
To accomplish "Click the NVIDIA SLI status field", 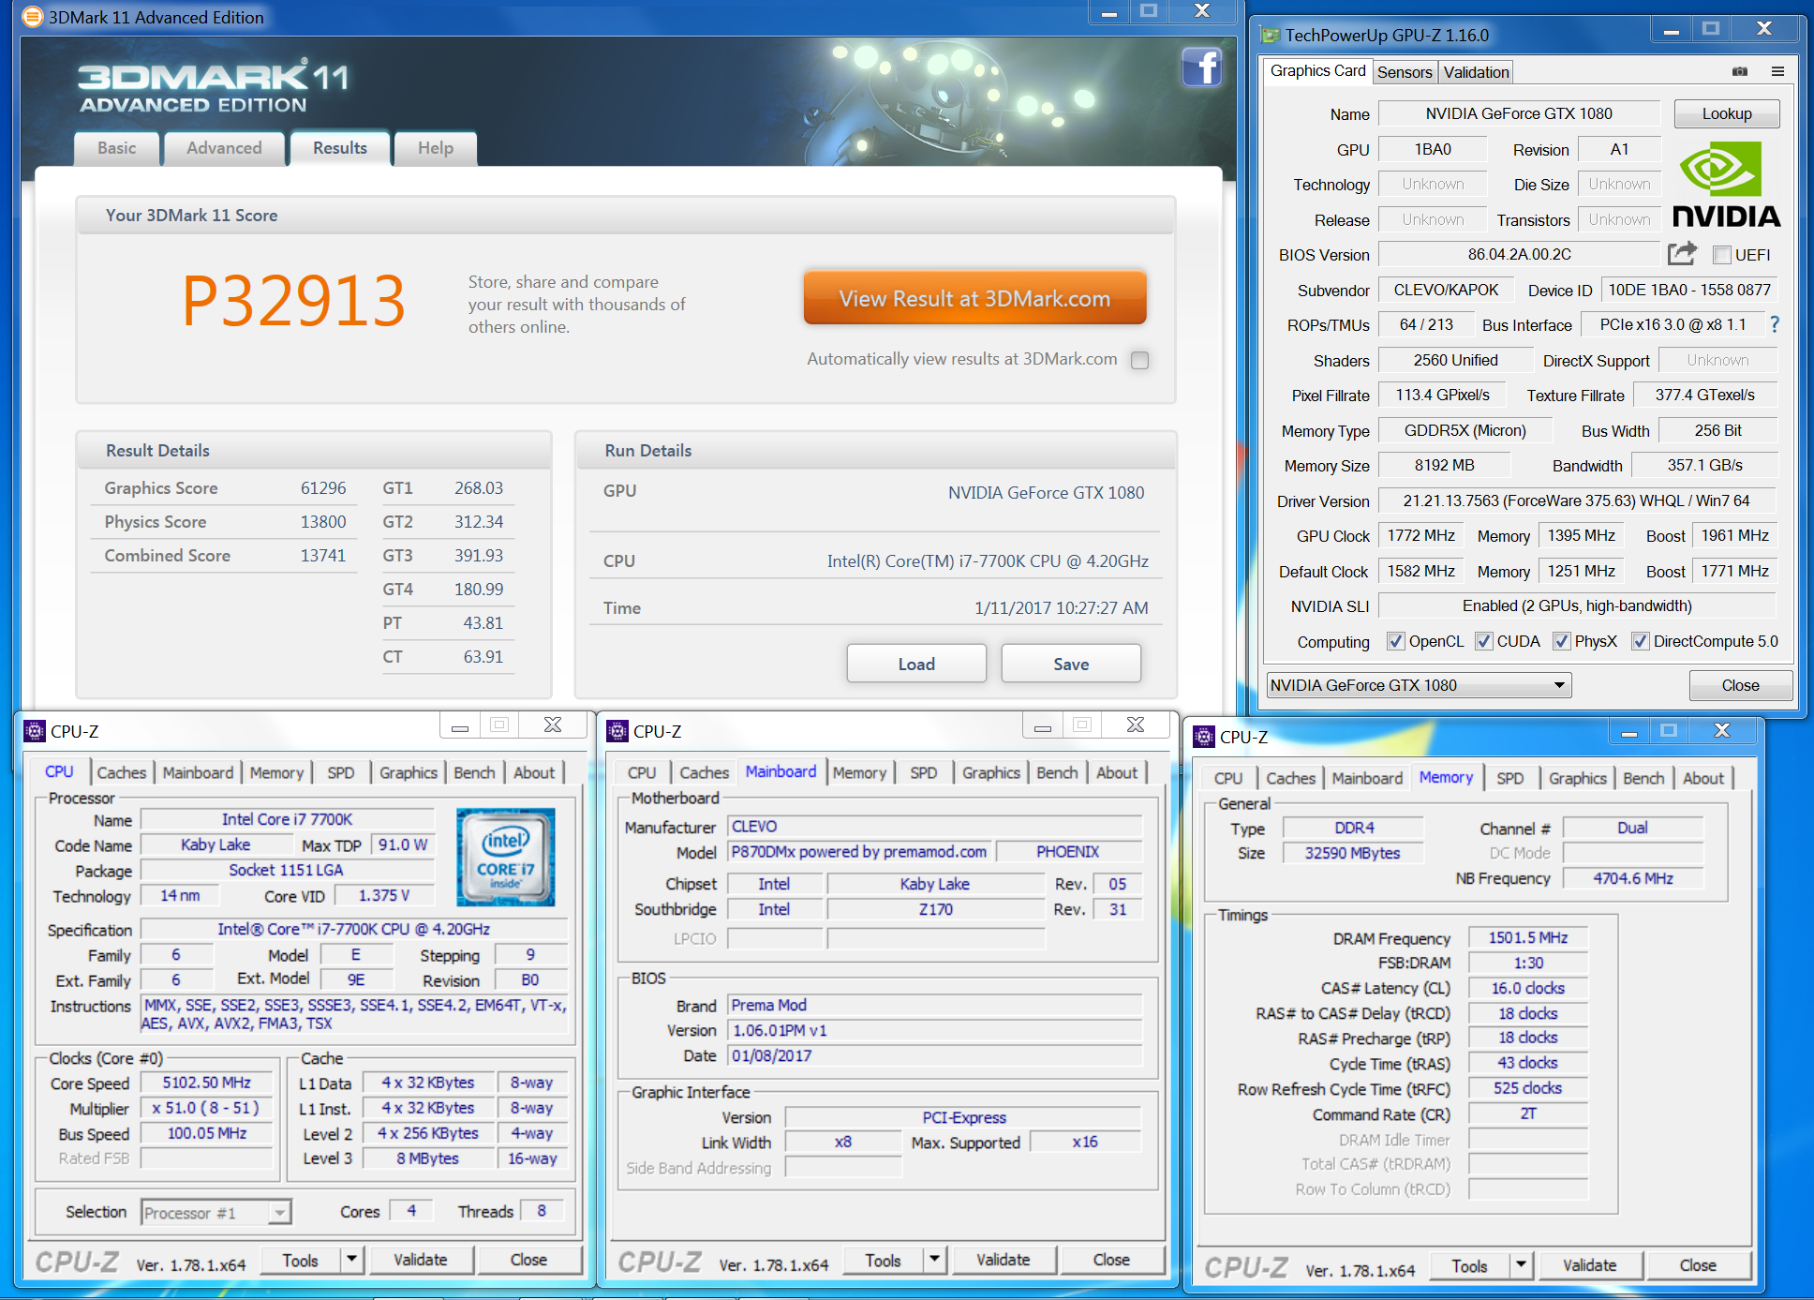I will click(x=1577, y=605).
